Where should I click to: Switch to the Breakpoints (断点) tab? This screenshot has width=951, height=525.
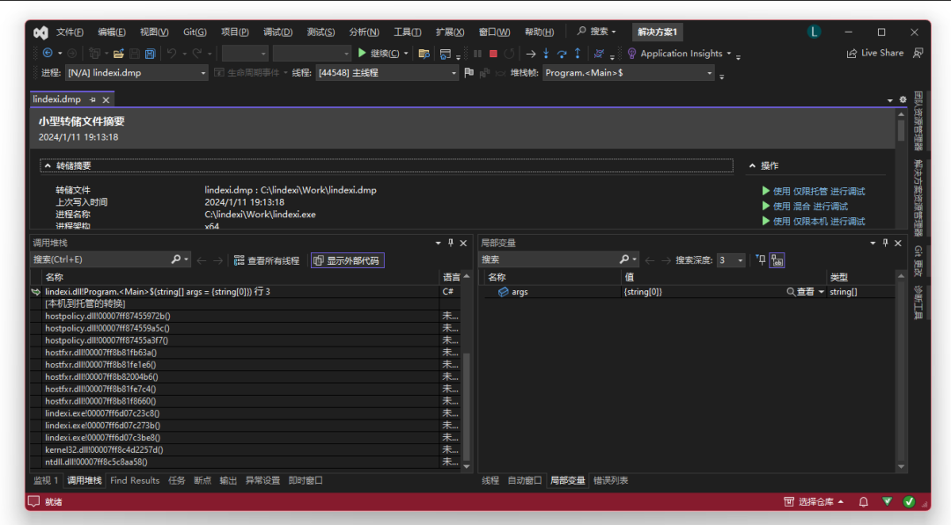coord(203,480)
